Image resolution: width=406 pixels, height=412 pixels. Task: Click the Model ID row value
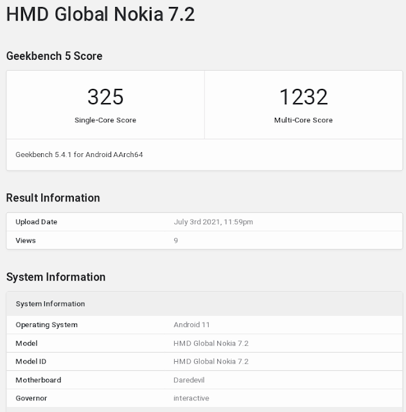click(211, 362)
